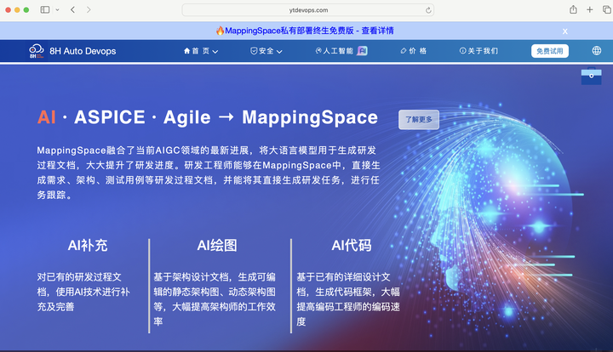Open a new tab with plus icon
Screen dimensions: 613x352
point(589,9)
